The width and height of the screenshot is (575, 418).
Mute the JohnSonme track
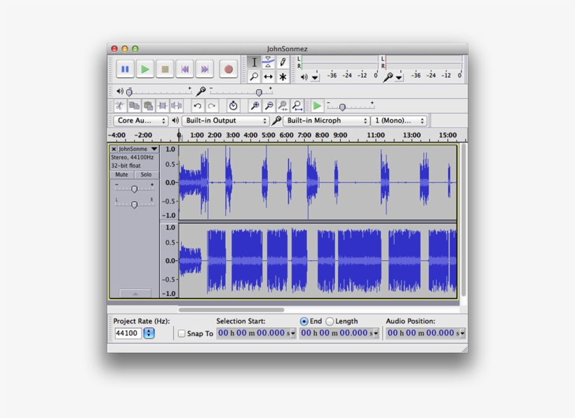121,173
